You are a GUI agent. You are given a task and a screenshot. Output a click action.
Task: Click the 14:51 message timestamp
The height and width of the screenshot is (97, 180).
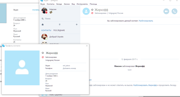(x=130, y=70)
